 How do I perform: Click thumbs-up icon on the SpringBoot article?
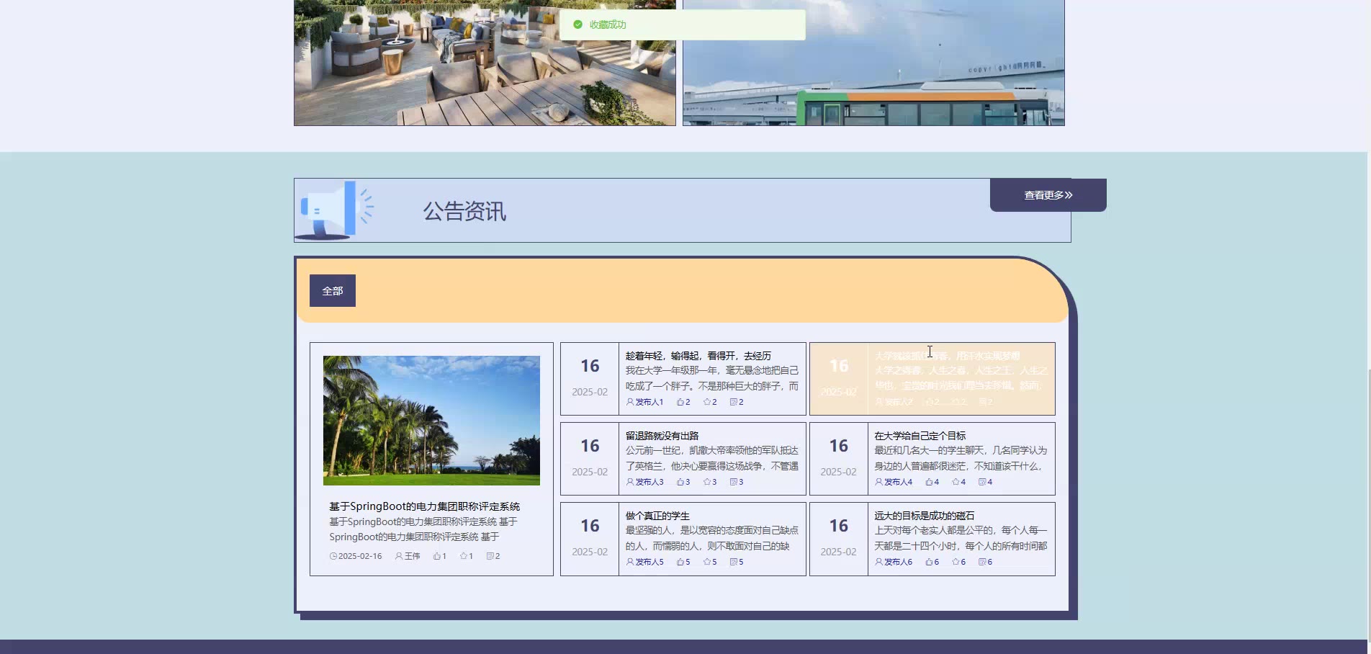[x=436, y=556]
